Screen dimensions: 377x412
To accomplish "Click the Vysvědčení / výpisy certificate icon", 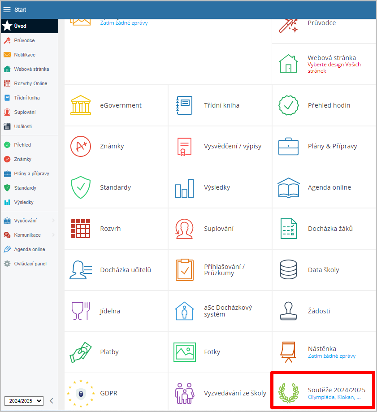I will coord(184,146).
